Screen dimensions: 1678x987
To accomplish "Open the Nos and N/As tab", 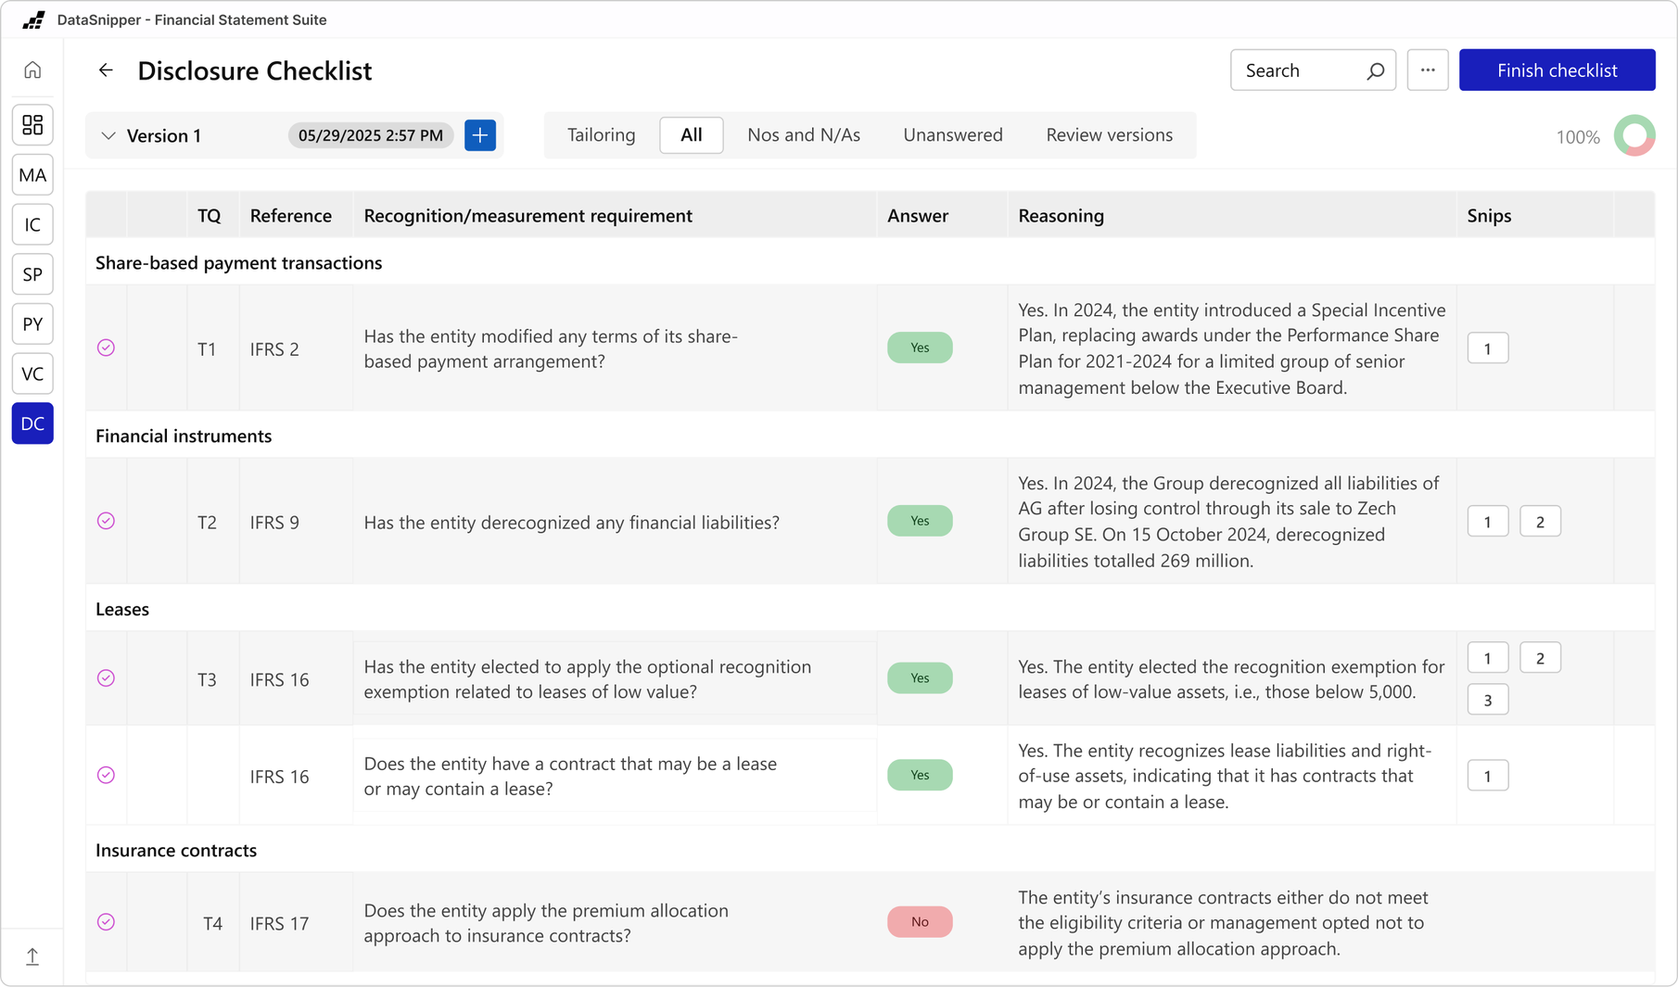I will click(803, 134).
